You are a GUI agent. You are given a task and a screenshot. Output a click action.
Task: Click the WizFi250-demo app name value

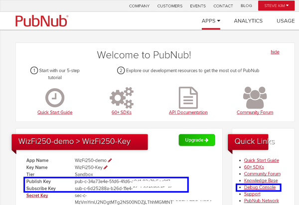pos(91,160)
